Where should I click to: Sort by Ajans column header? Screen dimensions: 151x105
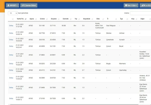[32, 19]
